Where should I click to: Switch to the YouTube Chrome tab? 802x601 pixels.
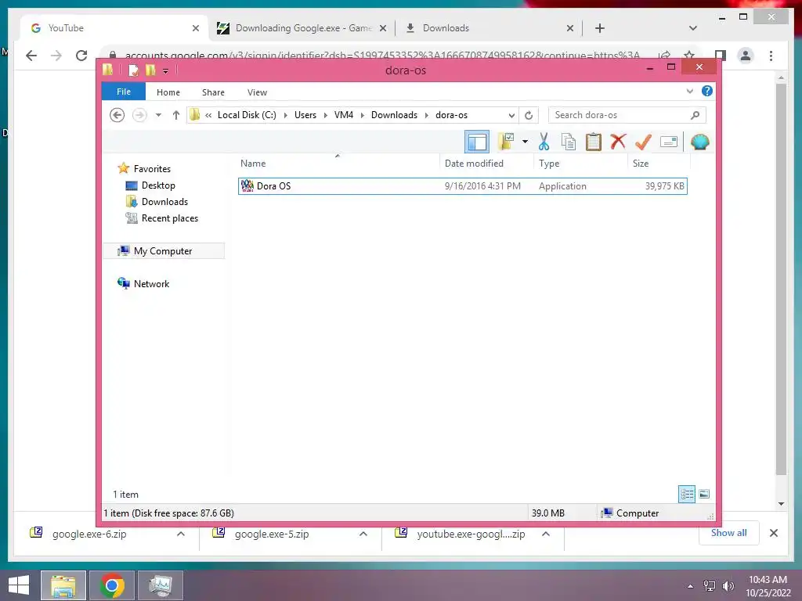[114, 28]
